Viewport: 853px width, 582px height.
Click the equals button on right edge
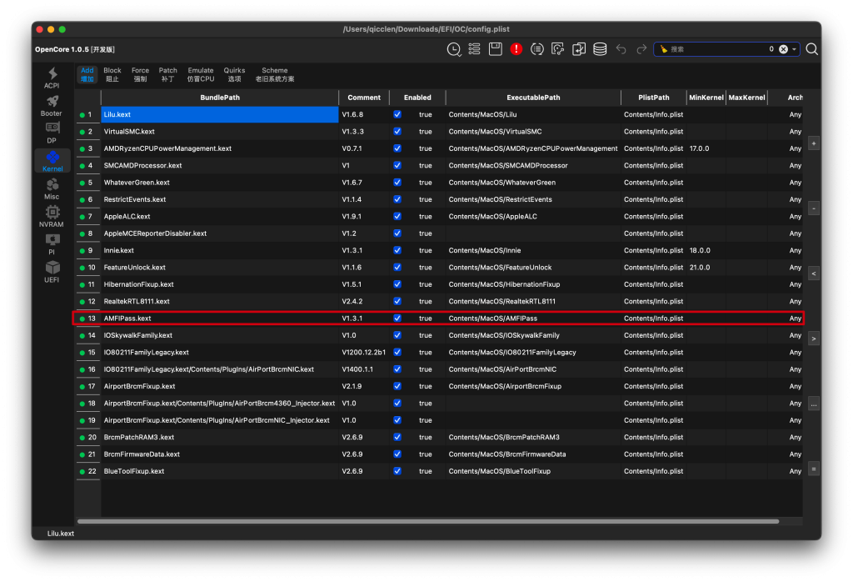[814, 469]
